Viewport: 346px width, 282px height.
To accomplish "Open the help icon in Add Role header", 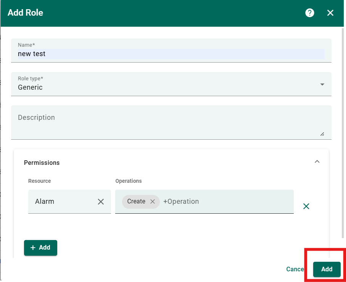I will 310,13.
